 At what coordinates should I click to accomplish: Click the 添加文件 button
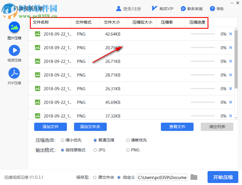(x=50, y=127)
